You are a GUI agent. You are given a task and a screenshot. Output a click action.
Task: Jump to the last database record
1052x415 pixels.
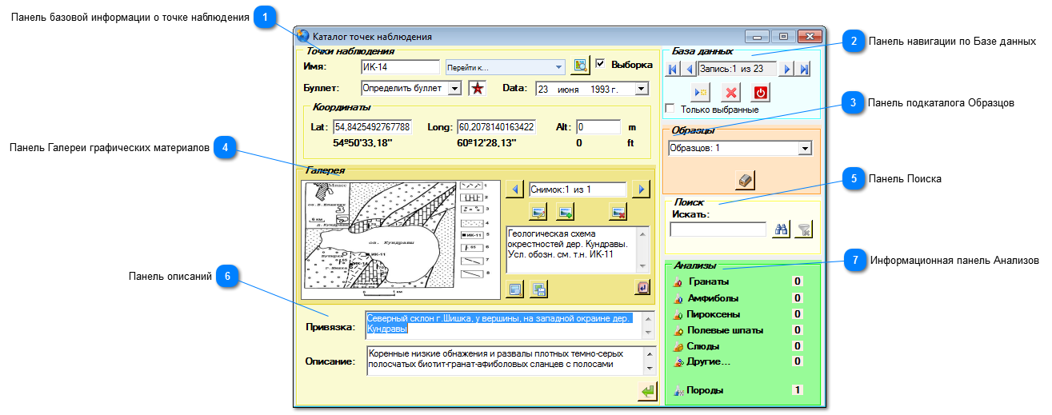[x=804, y=70]
